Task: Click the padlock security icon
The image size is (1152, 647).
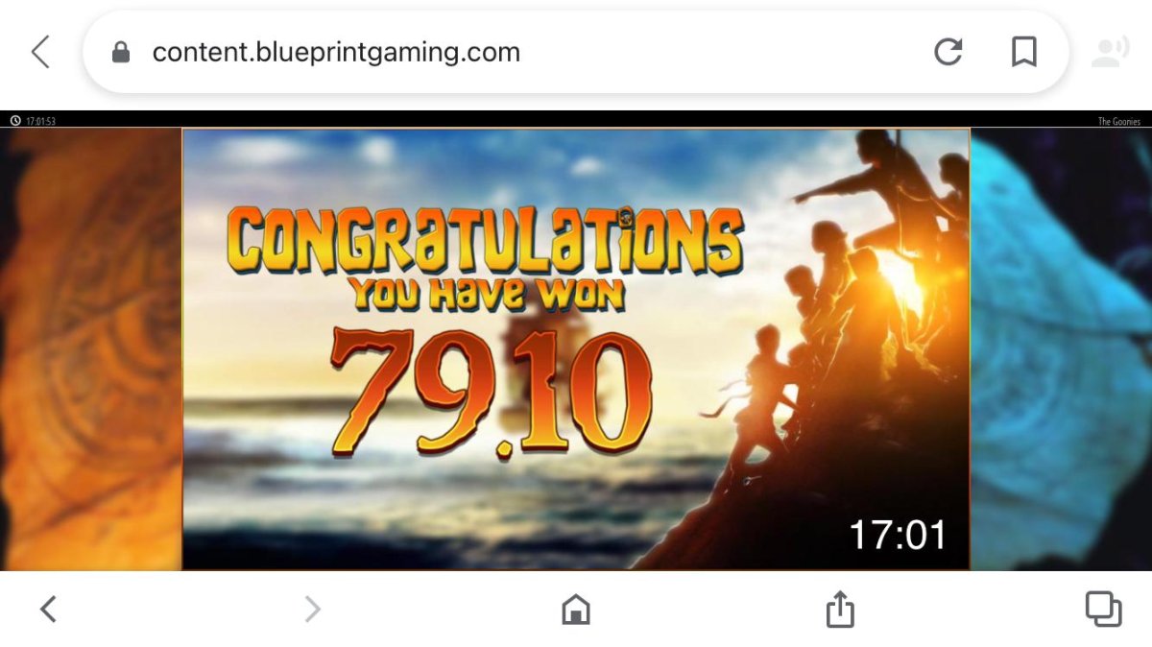Action: [121, 52]
